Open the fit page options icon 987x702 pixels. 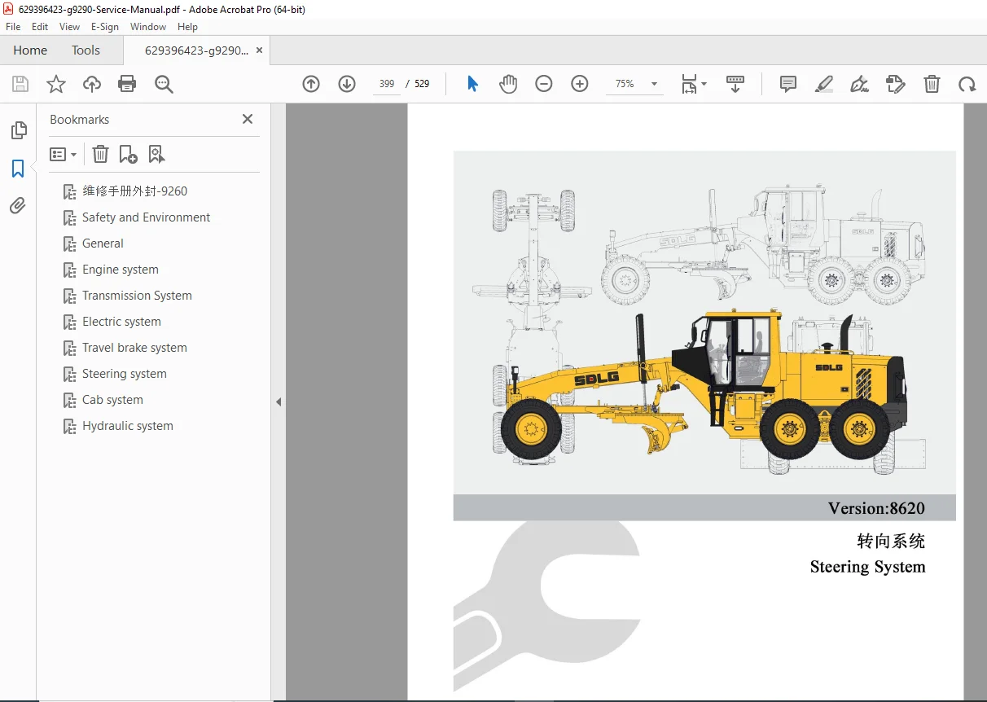point(694,84)
